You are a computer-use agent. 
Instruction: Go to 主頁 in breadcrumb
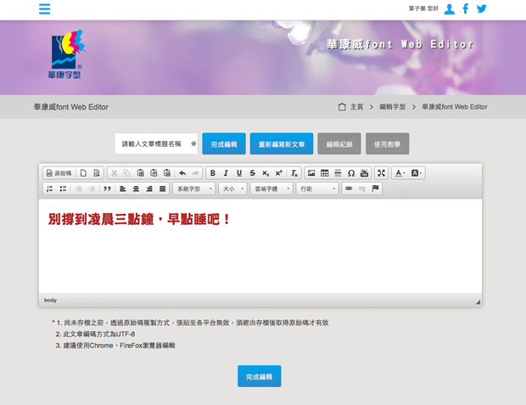click(x=356, y=107)
